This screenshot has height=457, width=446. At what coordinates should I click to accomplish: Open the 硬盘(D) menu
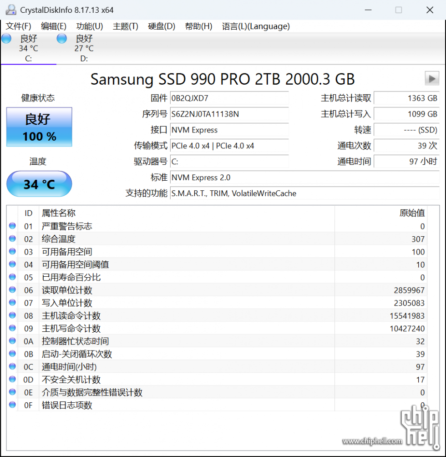(x=162, y=26)
